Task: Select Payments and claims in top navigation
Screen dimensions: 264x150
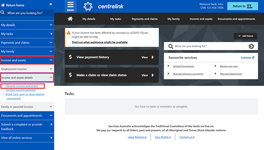Action: [x=145, y=19]
